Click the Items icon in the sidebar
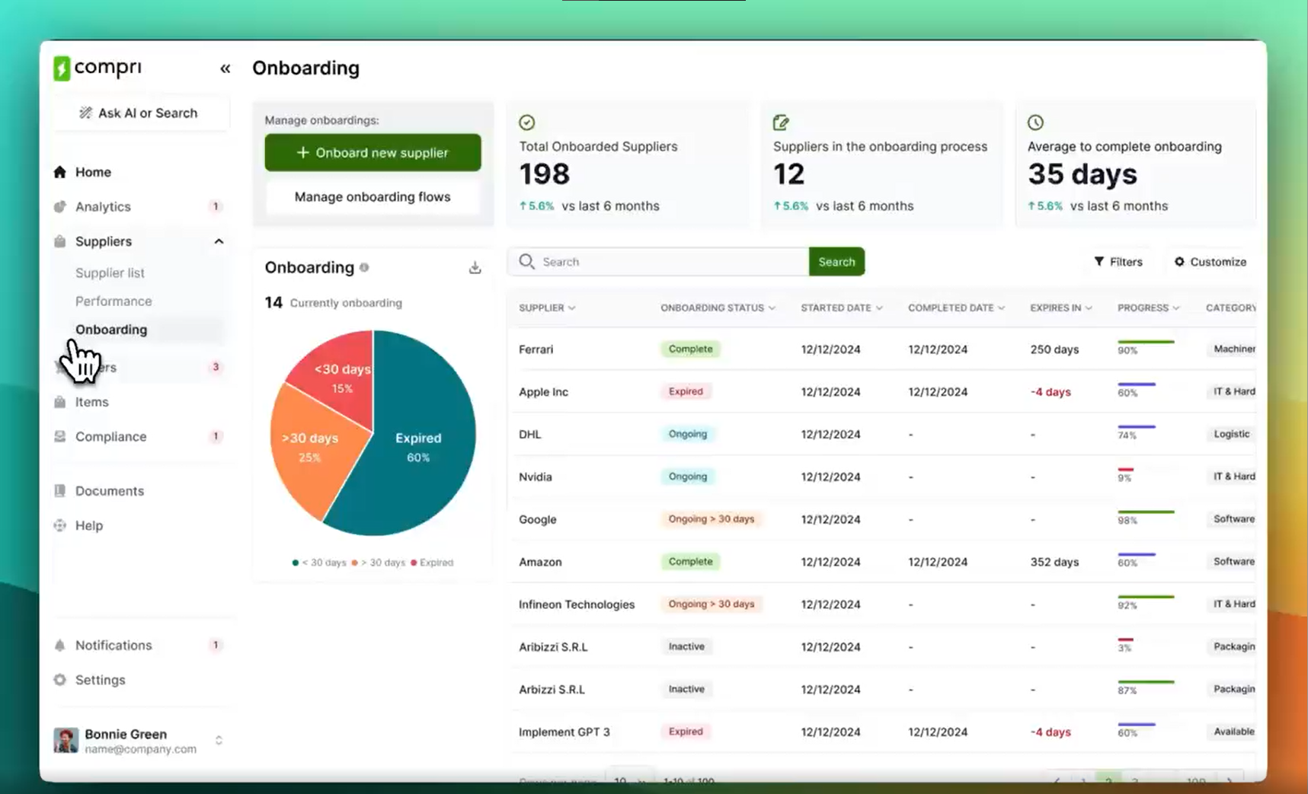This screenshot has height=794, width=1308. click(60, 402)
